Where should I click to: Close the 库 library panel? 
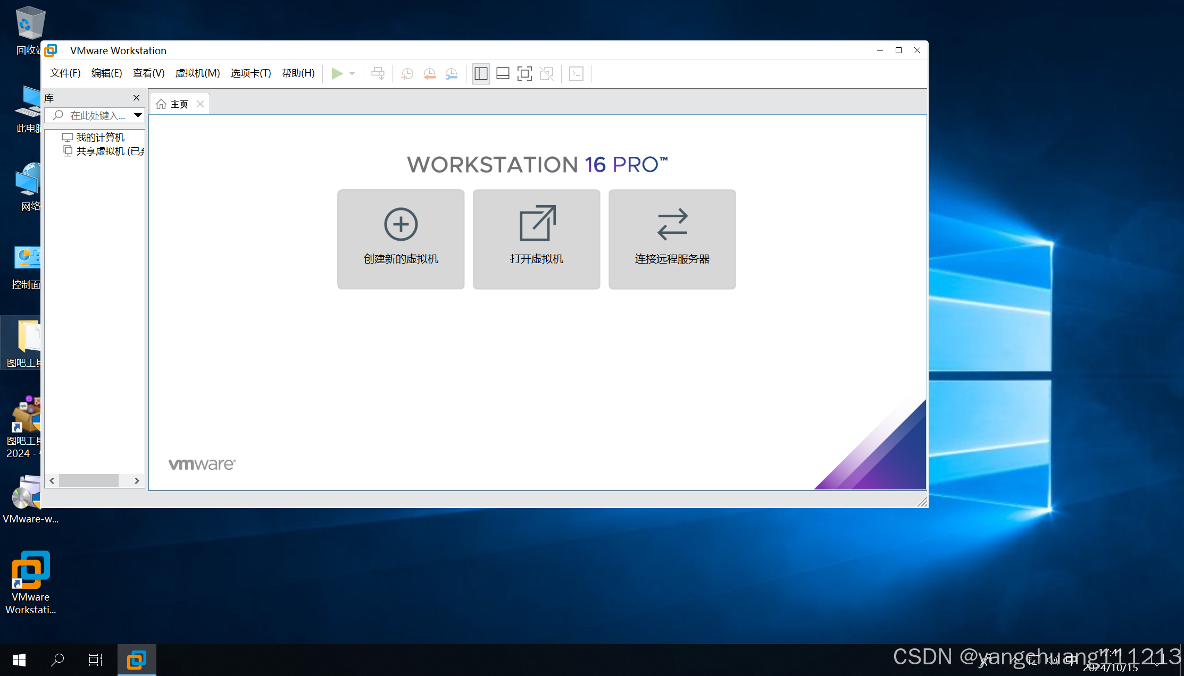136,98
